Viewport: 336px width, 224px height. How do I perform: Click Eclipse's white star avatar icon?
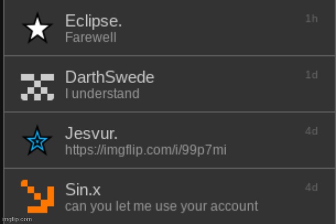point(37,29)
